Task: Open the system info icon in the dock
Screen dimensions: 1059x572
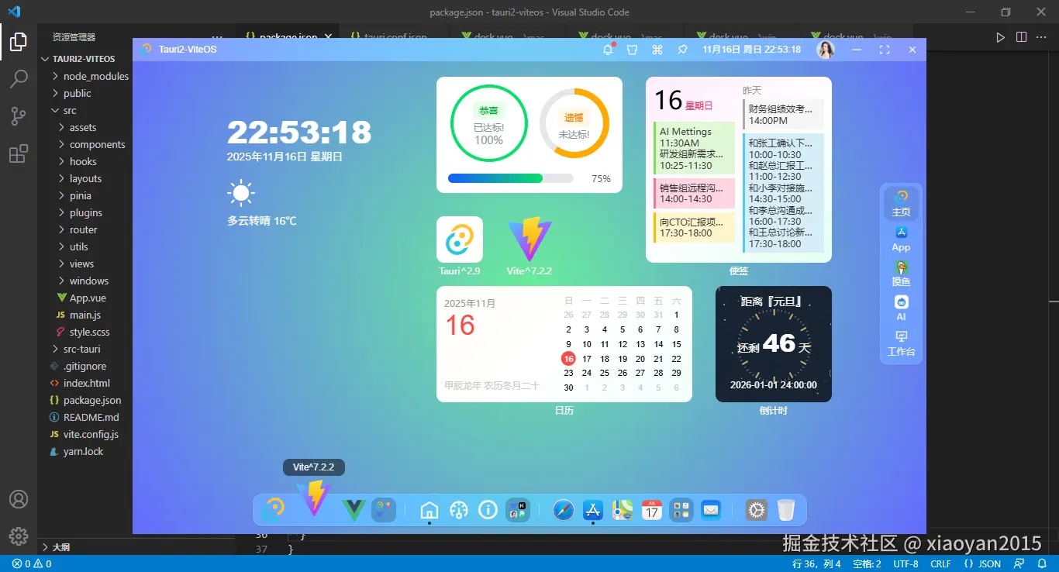Action: pos(488,510)
